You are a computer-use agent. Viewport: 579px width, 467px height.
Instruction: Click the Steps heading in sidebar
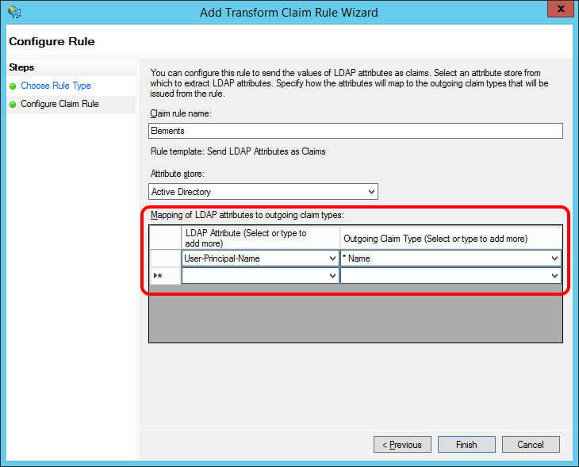[21, 67]
